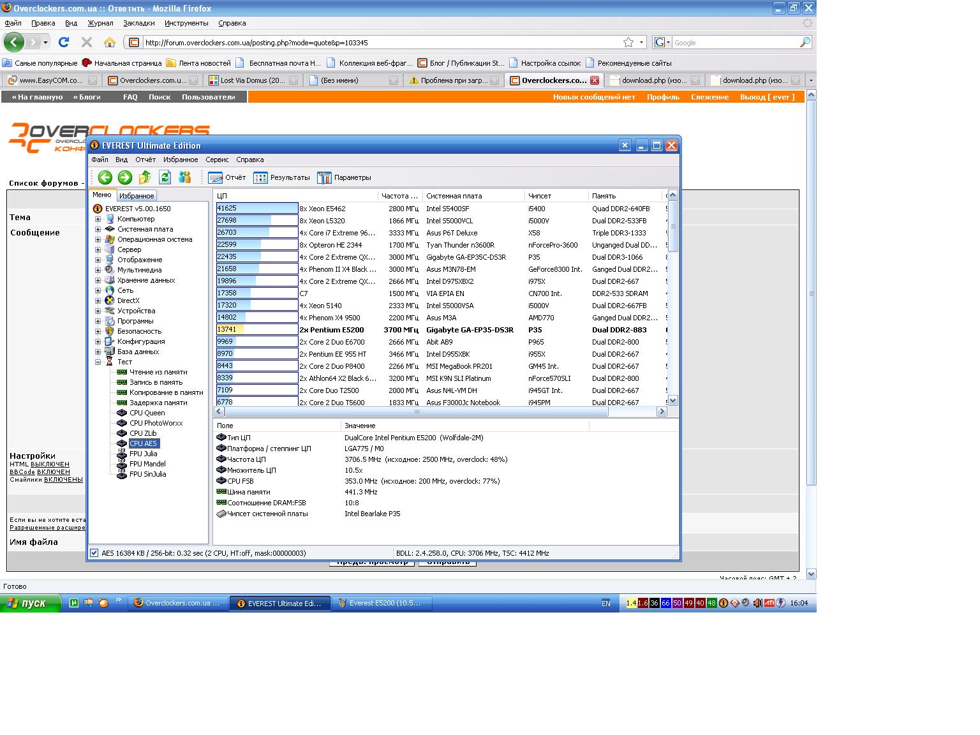Image resolution: width=980 pixels, height=735 pixels.
Task: Click the search magnifier icon in the Google box
Action: (x=805, y=42)
